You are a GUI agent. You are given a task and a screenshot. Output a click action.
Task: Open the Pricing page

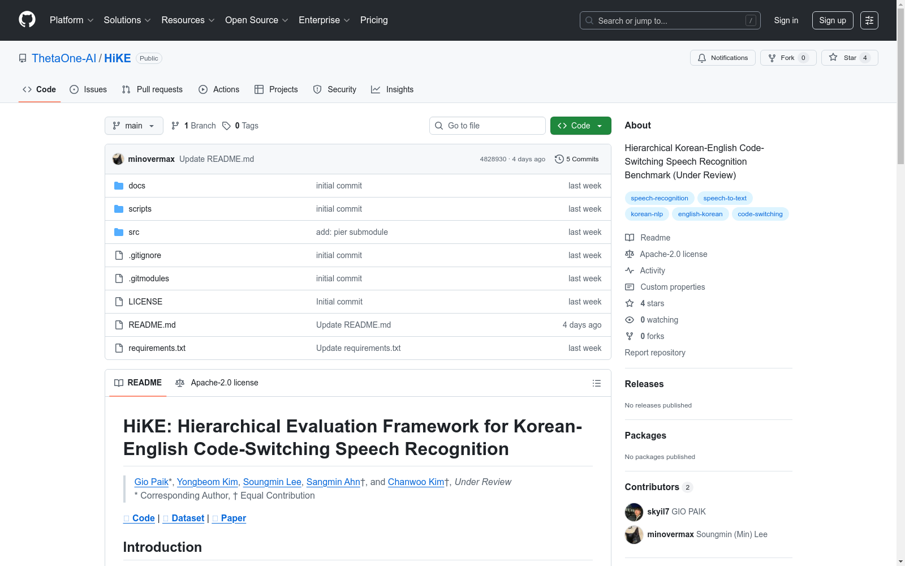click(x=374, y=20)
